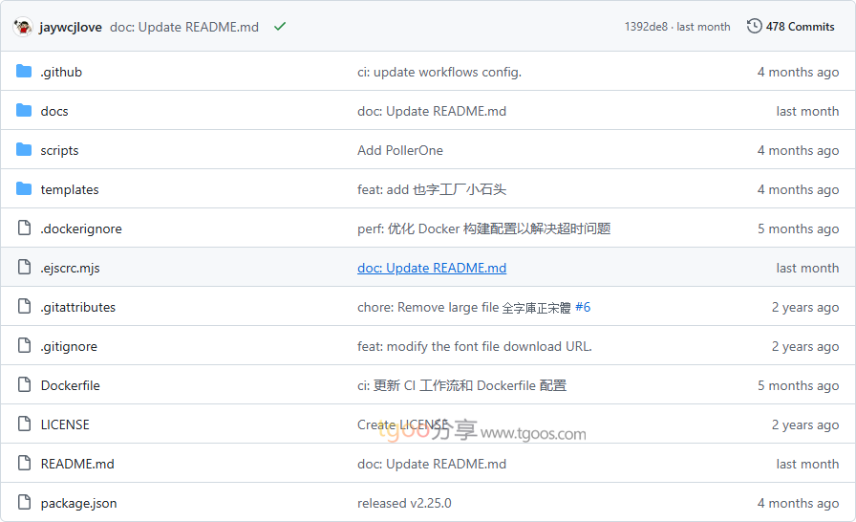Open the .ejsrc.mjs file

point(70,268)
